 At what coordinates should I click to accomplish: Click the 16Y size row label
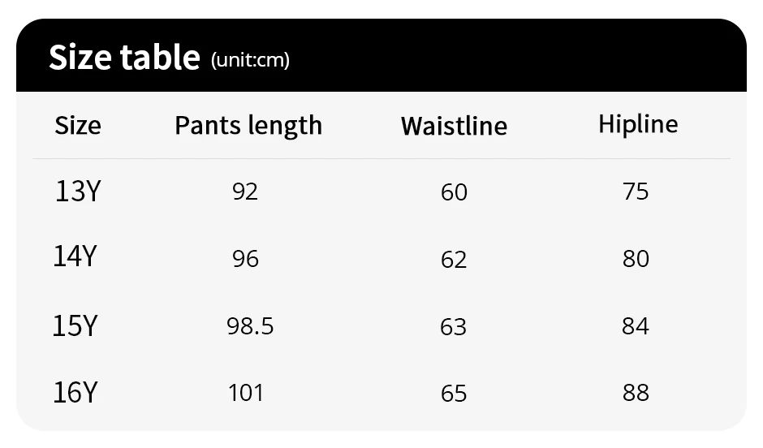tap(75, 393)
